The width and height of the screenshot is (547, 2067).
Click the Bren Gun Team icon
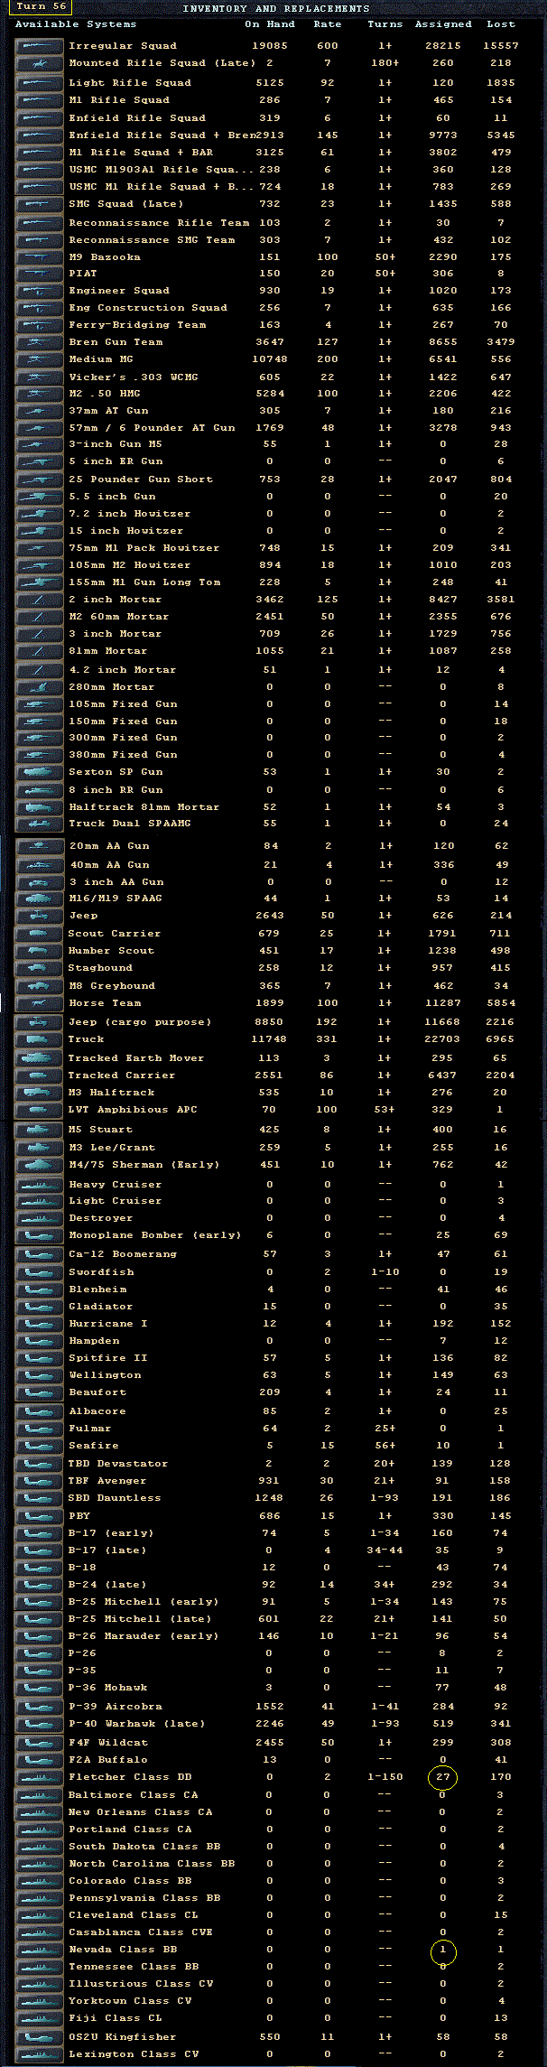click(40, 342)
